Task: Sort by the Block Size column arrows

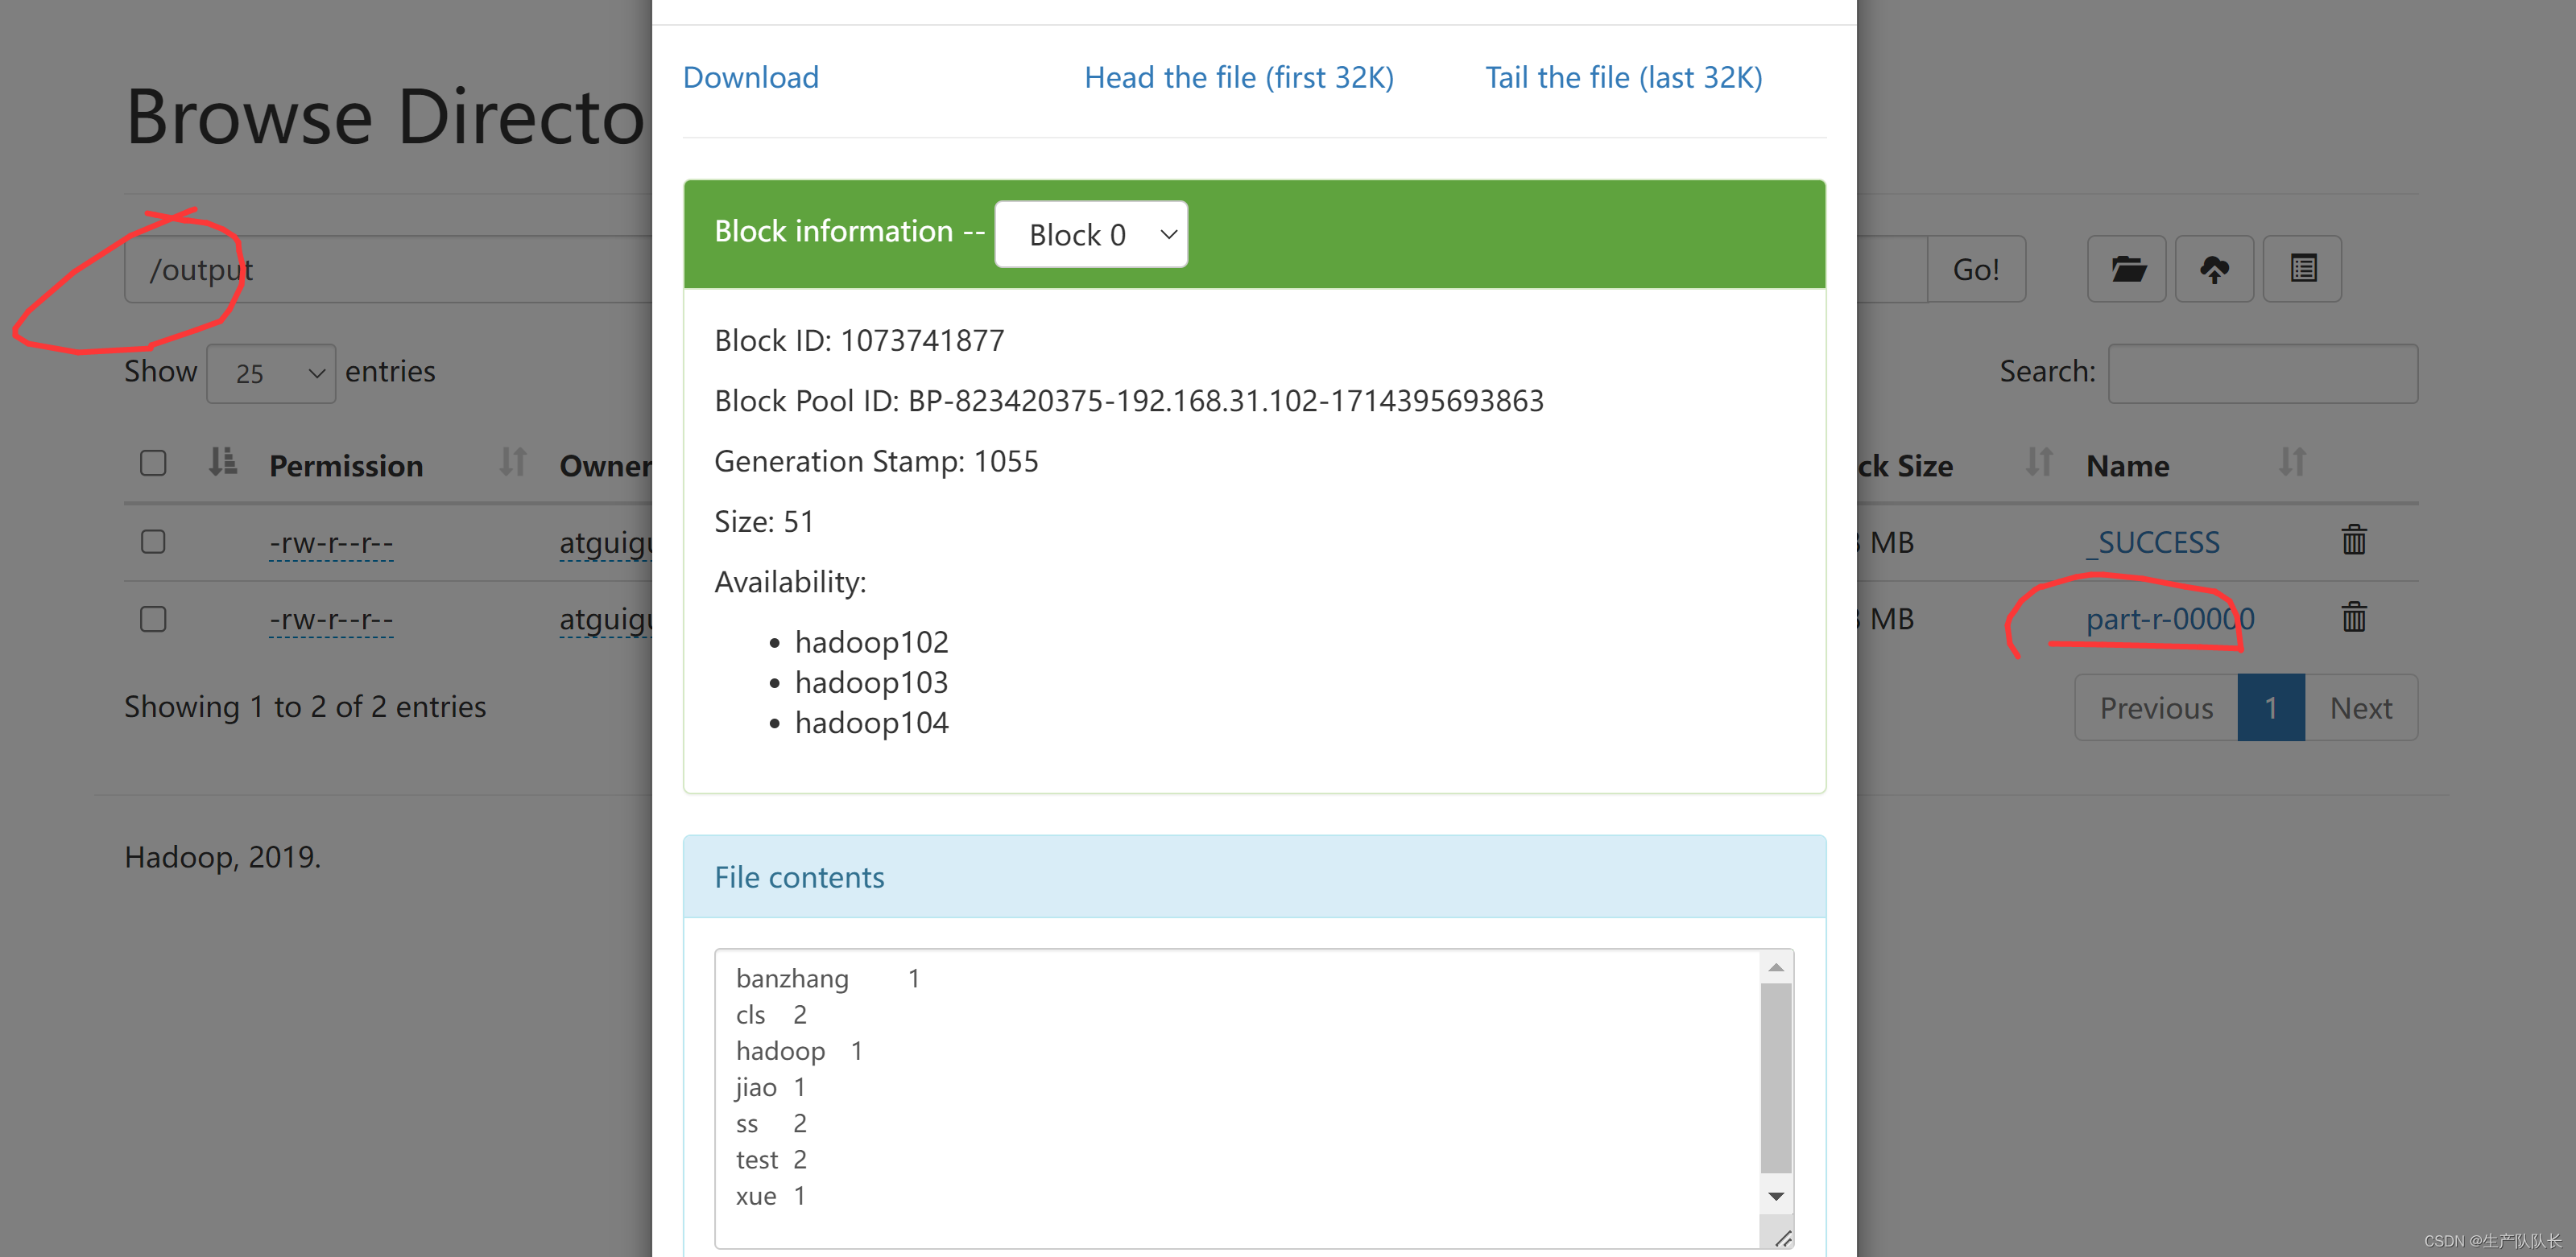Action: 2039,463
